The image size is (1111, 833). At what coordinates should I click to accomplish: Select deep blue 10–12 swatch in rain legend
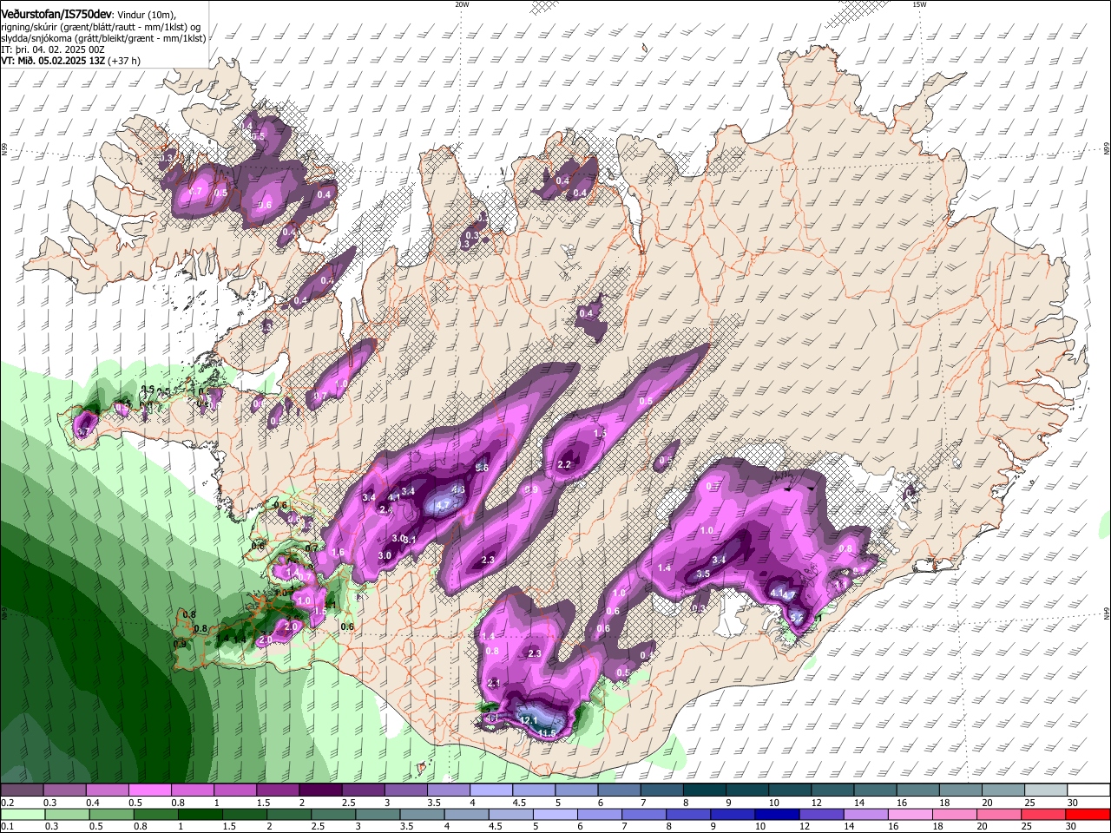tap(778, 814)
